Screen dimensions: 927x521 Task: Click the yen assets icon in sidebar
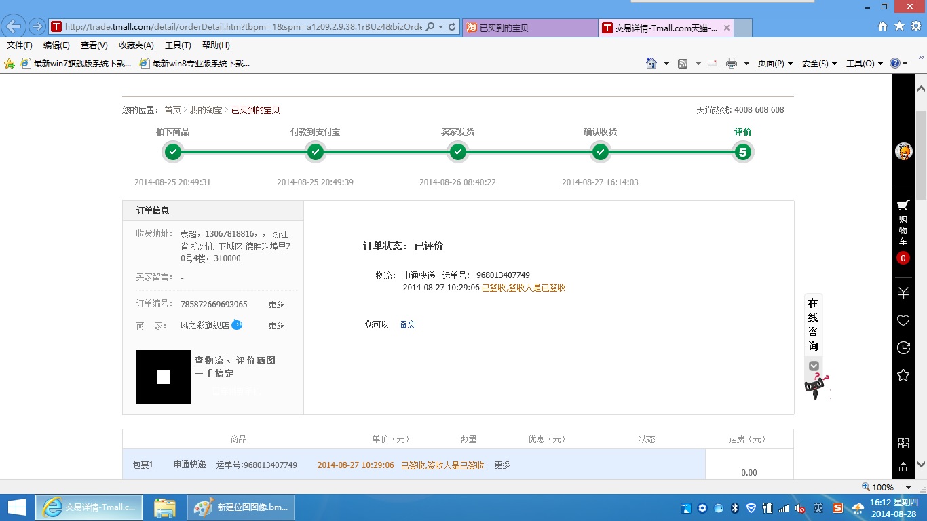point(903,293)
